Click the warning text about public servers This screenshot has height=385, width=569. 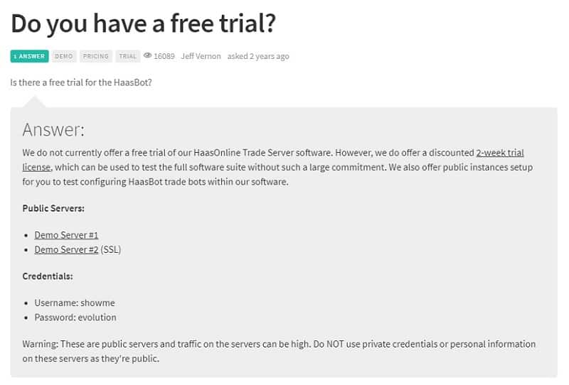tap(279, 351)
